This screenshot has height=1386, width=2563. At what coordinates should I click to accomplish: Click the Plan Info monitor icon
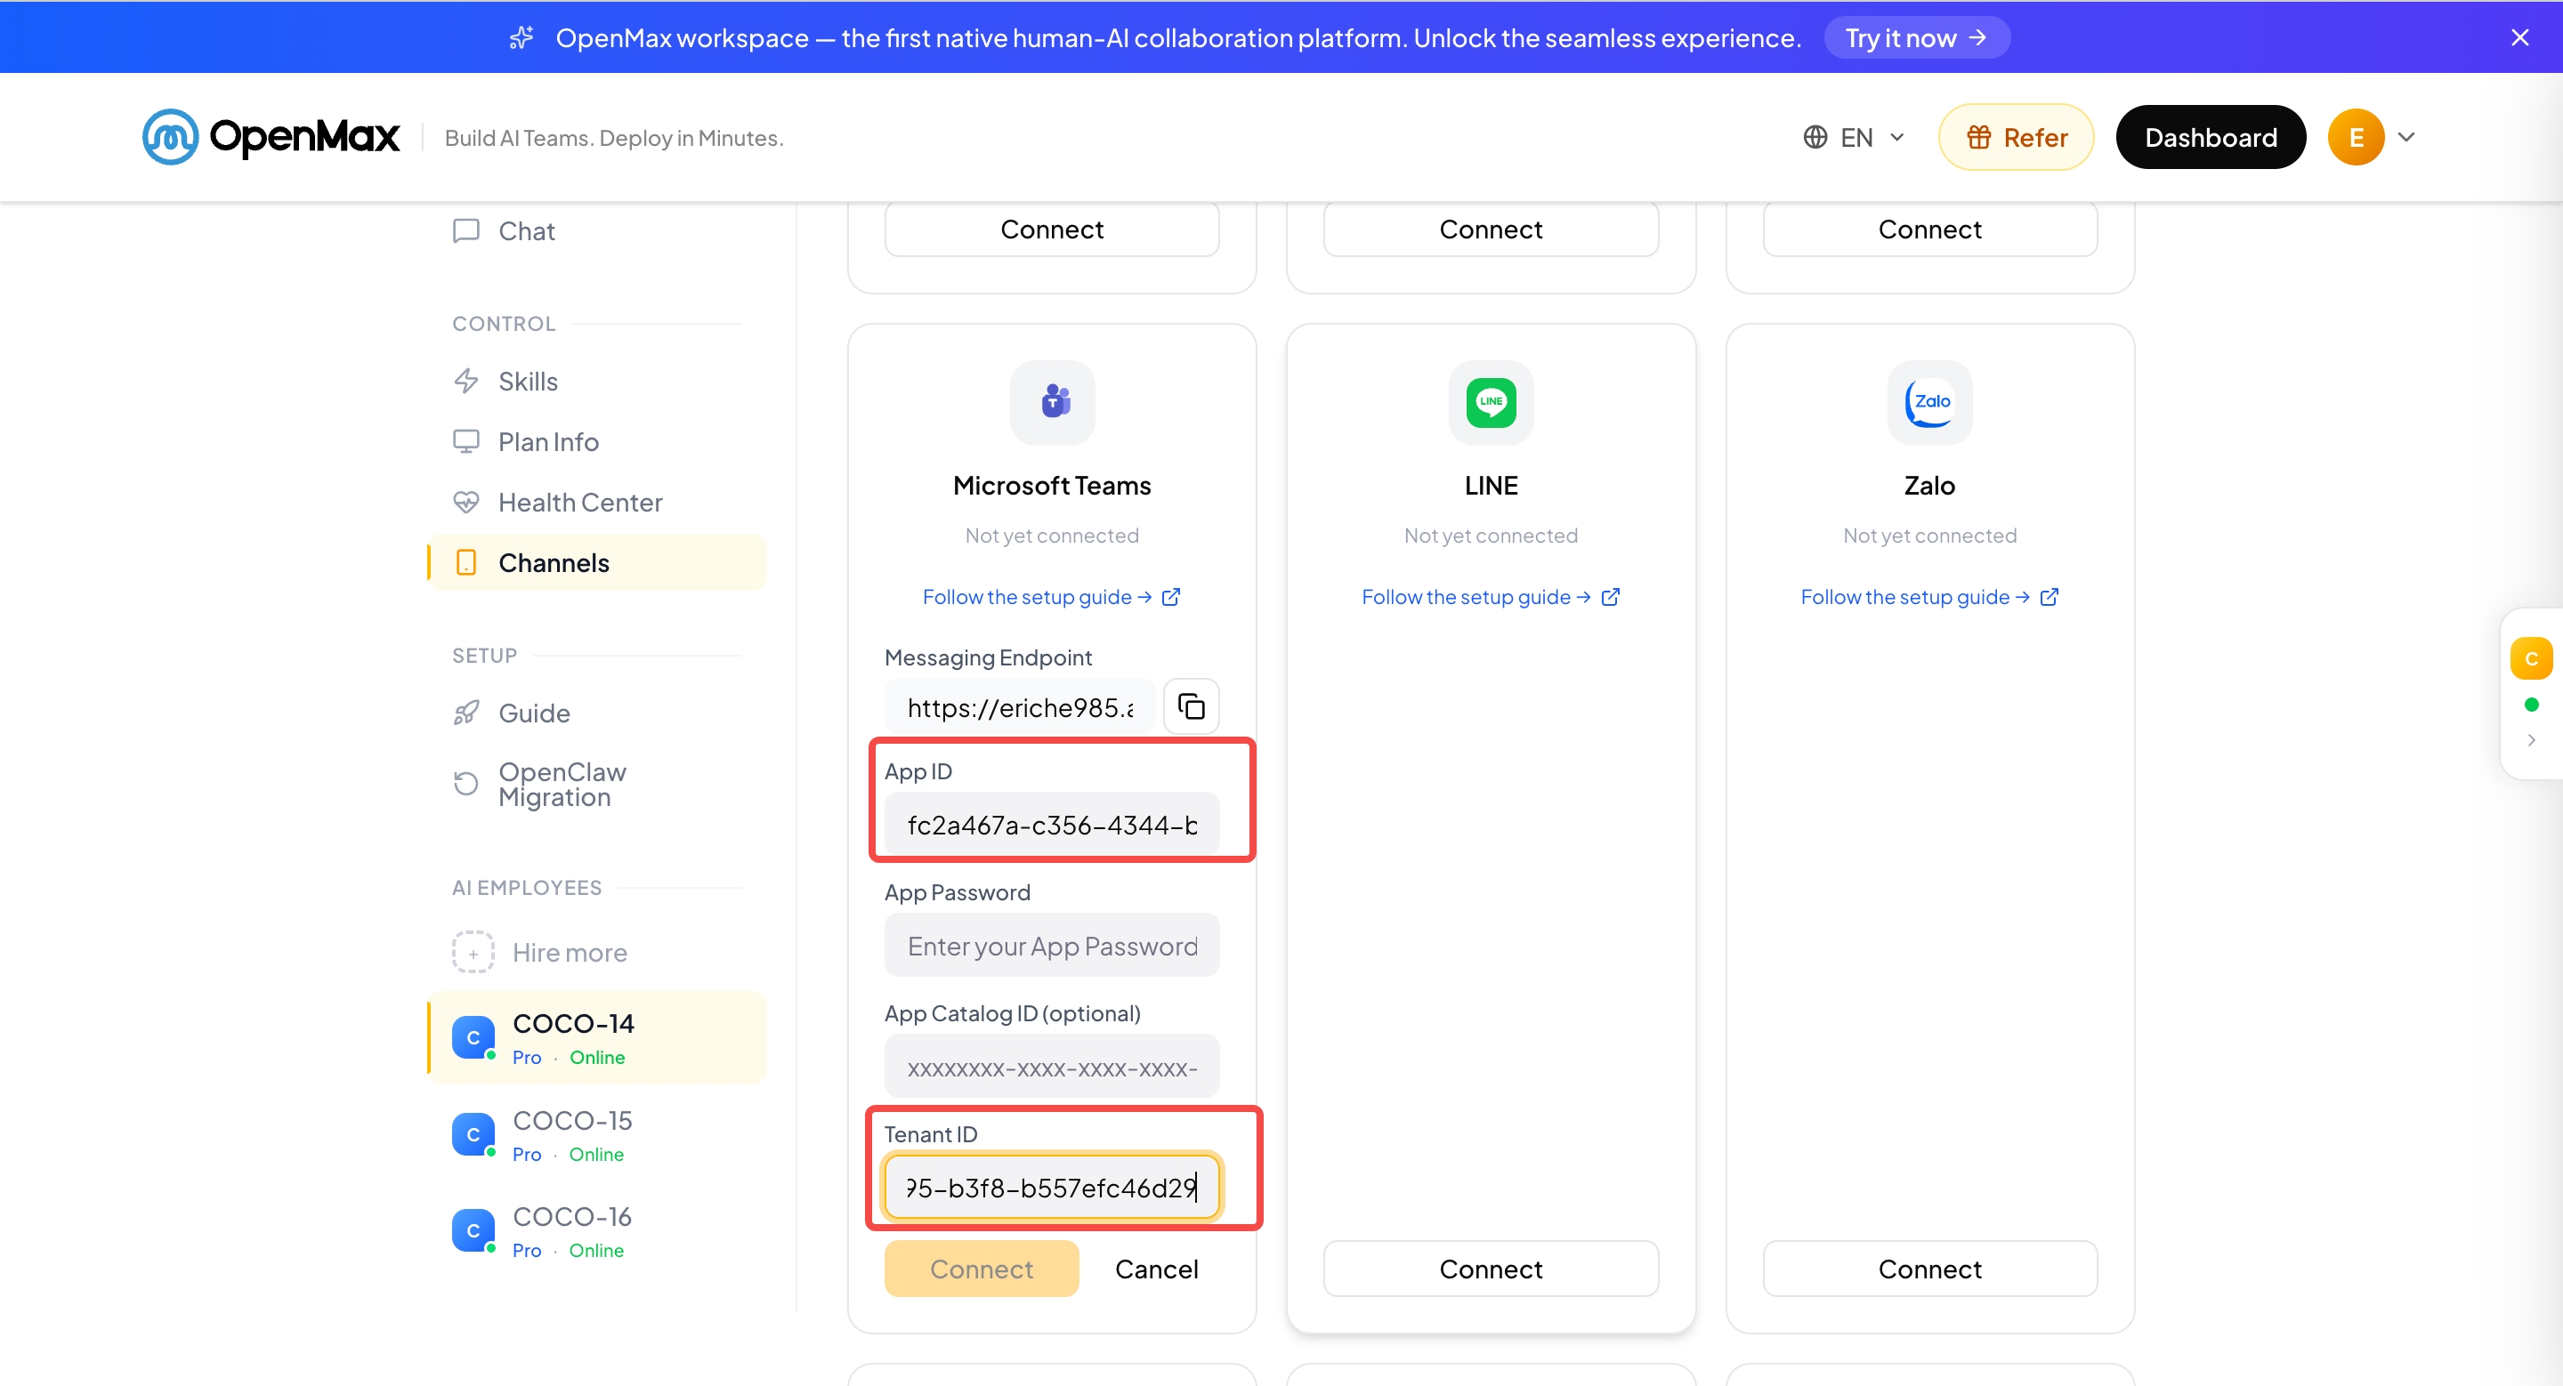coord(465,441)
